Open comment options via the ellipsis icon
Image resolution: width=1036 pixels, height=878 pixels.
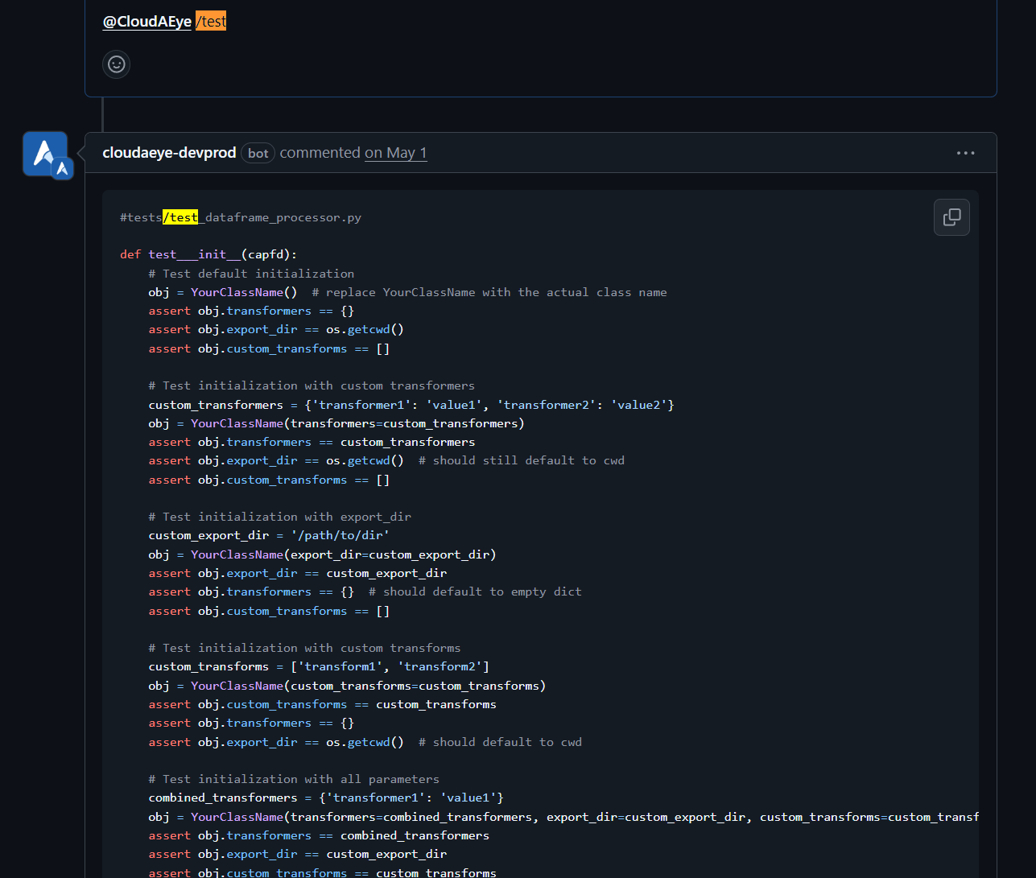click(965, 153)
